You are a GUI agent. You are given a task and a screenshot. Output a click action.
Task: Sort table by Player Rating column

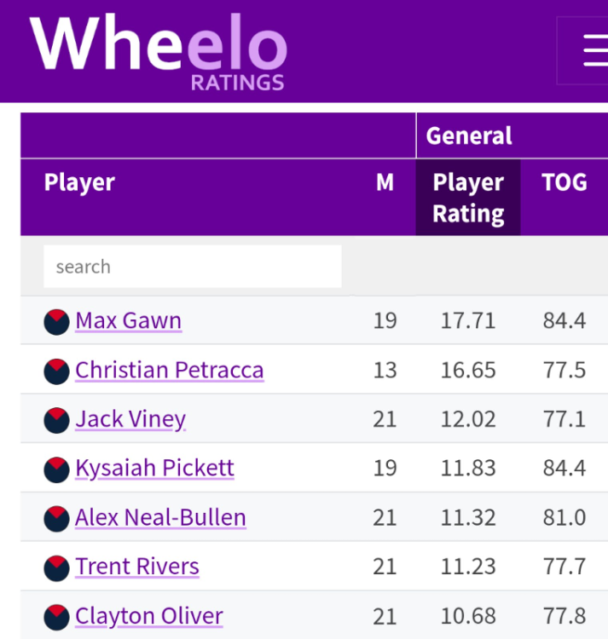pyautogui.click(x=468, y=198)
